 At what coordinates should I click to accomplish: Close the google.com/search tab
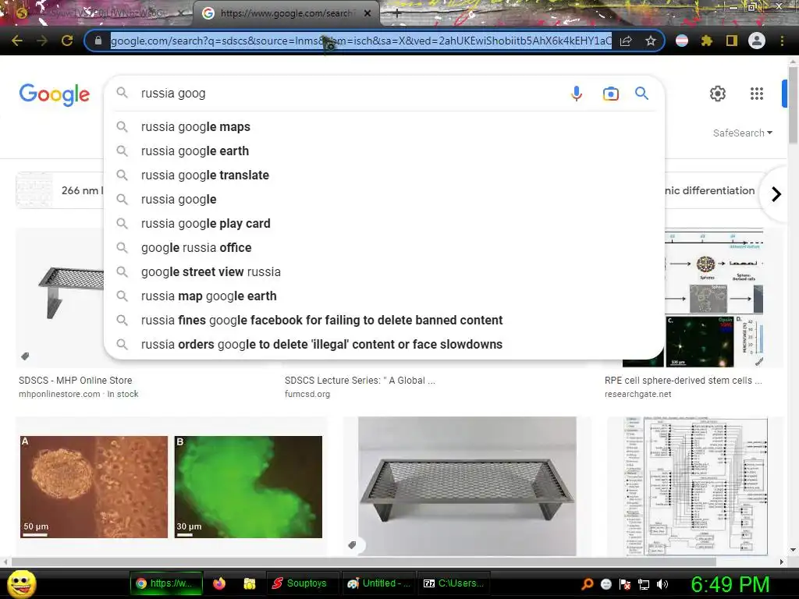click(368, 13)
